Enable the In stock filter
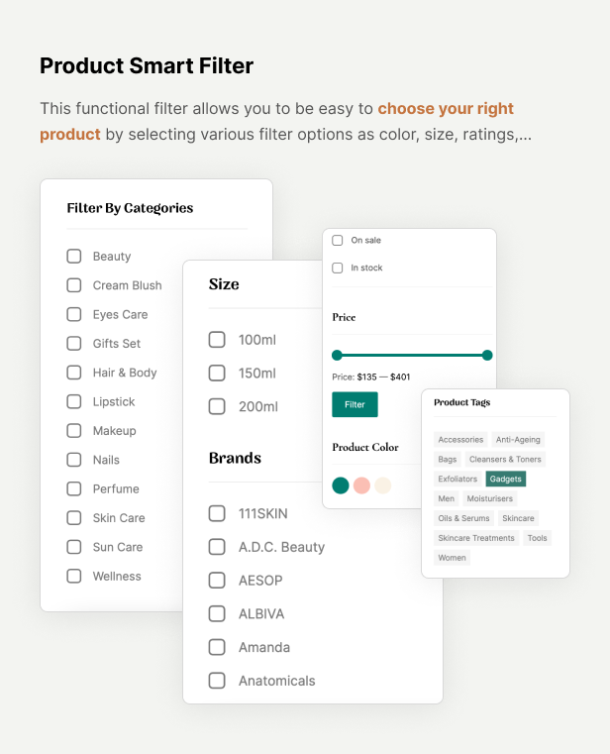 338,268
